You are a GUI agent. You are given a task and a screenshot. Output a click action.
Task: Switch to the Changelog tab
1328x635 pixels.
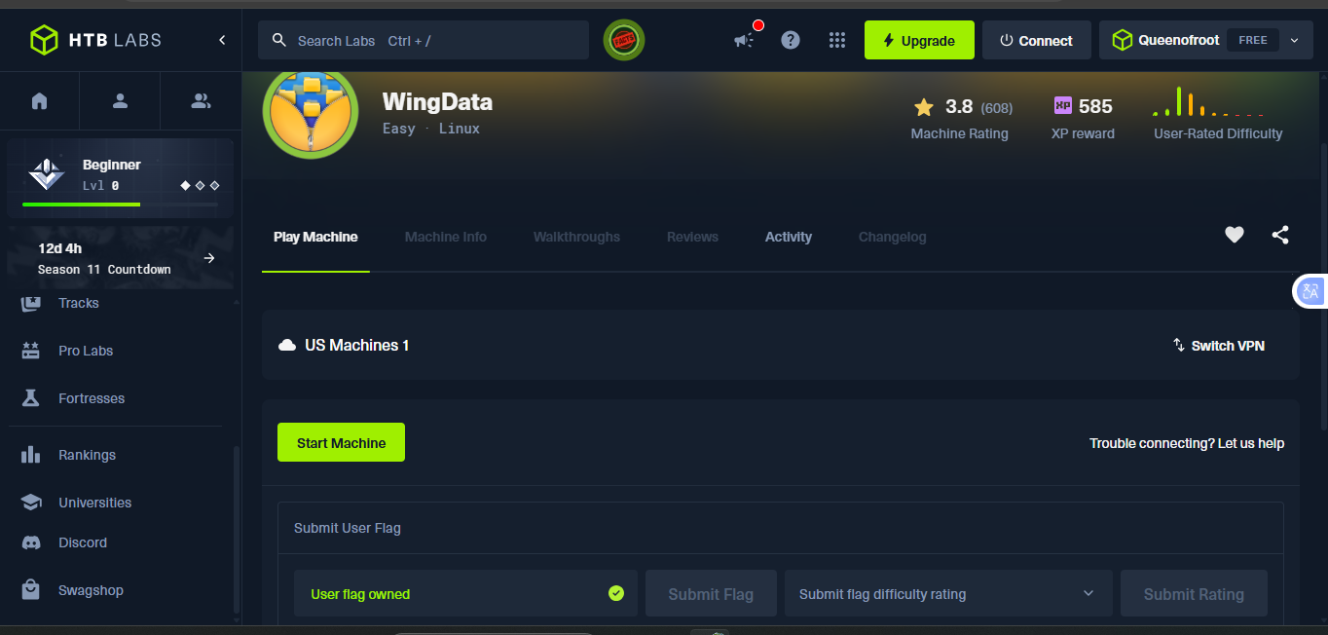(893, 237)
